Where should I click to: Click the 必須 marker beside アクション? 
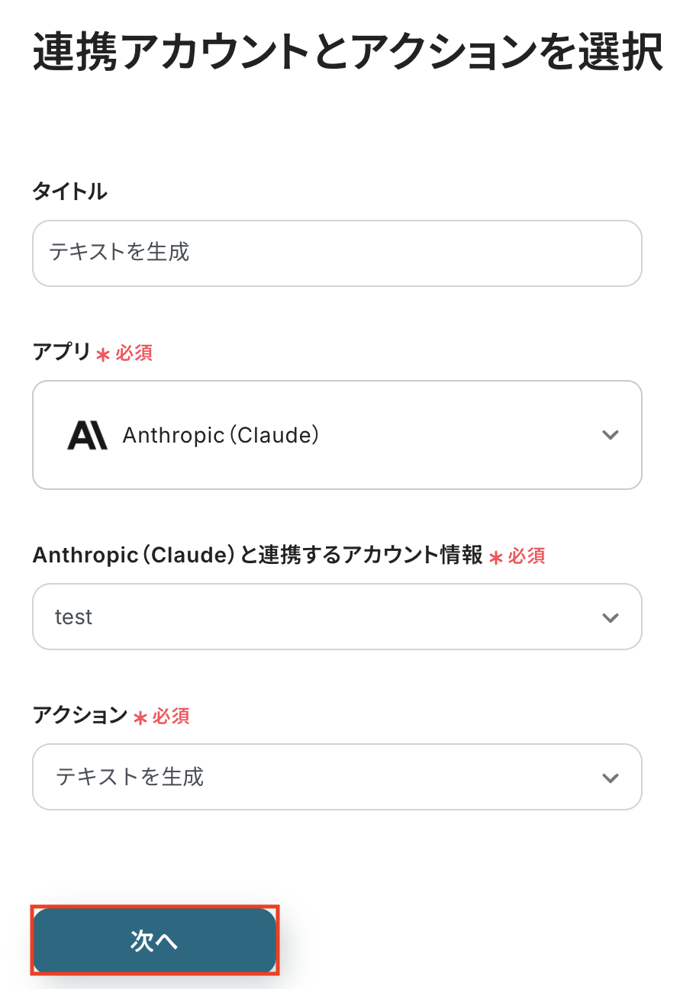click(x=171, y=717)
